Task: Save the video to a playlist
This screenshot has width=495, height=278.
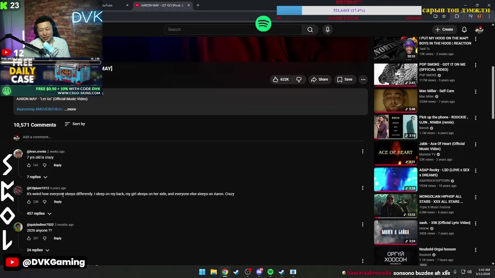Action: point(345,80)
